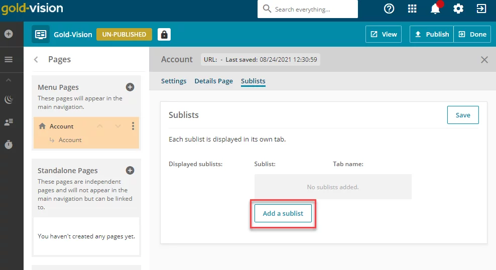Image resolution: width=496 pixels, height=270 pixels.
Task: Go back using the Pages chevron
Action: click(x=36, y=59)
